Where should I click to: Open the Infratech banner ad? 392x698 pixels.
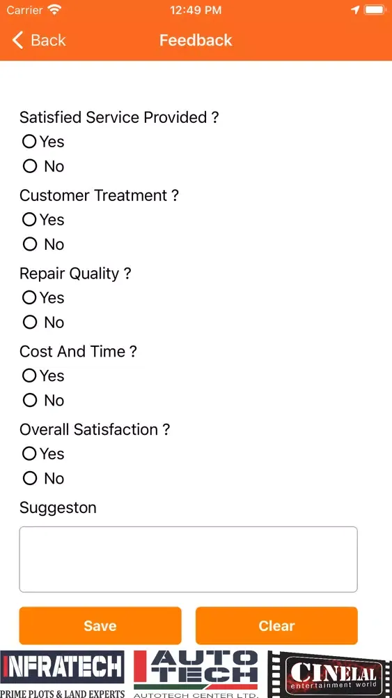(62, 674)
